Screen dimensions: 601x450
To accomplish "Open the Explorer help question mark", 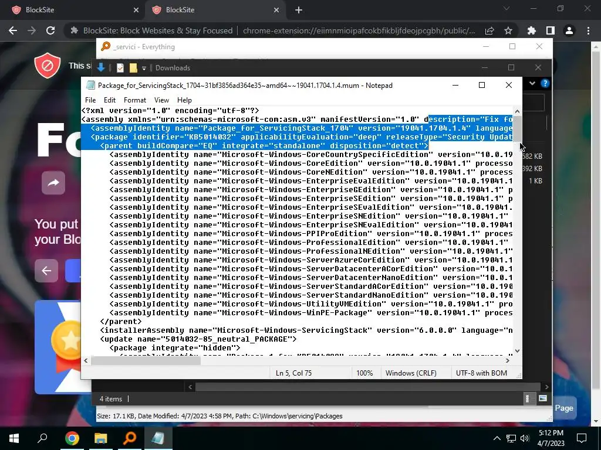I will (545, 83).
